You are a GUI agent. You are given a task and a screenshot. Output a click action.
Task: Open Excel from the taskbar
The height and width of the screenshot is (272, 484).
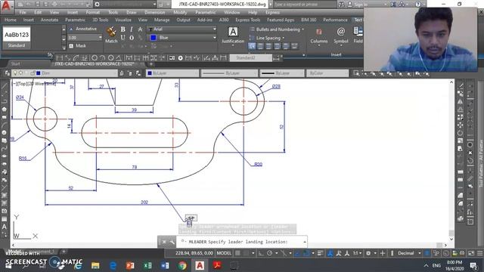[x=147, y=265]
